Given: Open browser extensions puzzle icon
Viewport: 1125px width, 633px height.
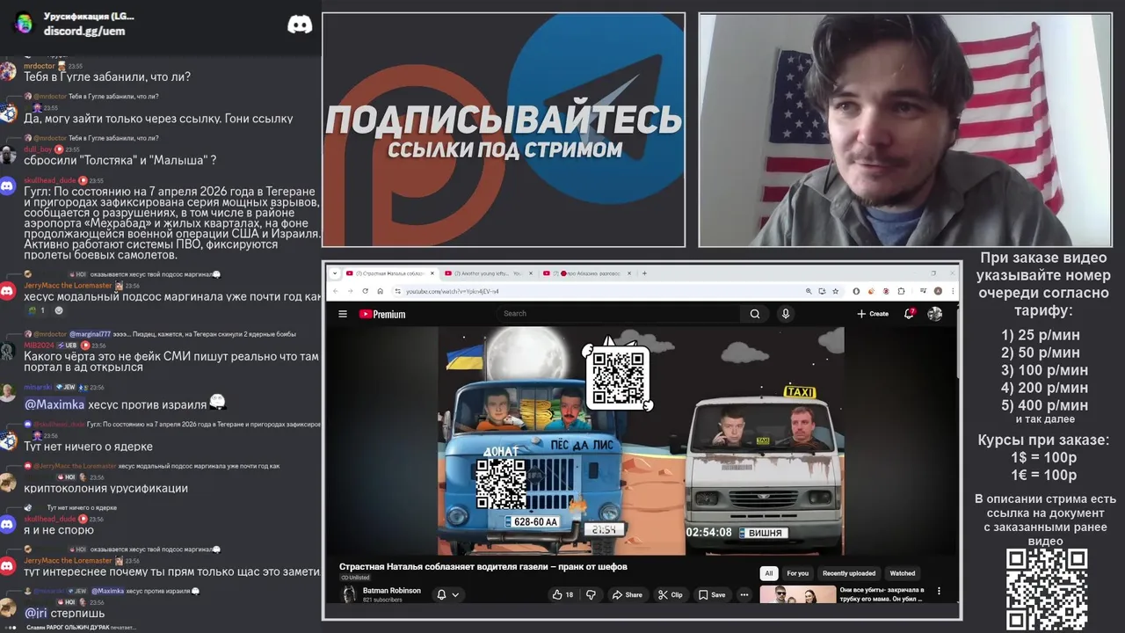Looking at the screenshot, I should point(902,291).
